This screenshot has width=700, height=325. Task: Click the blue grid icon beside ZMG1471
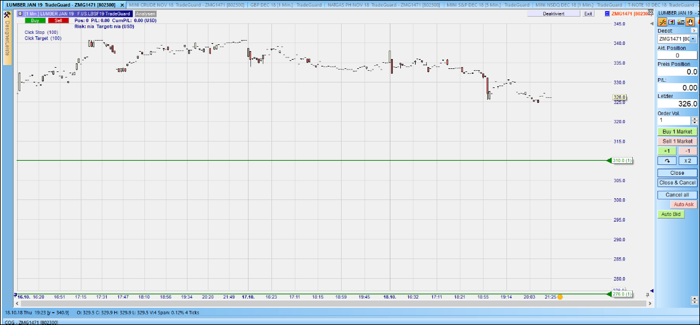tap(608, 14)
